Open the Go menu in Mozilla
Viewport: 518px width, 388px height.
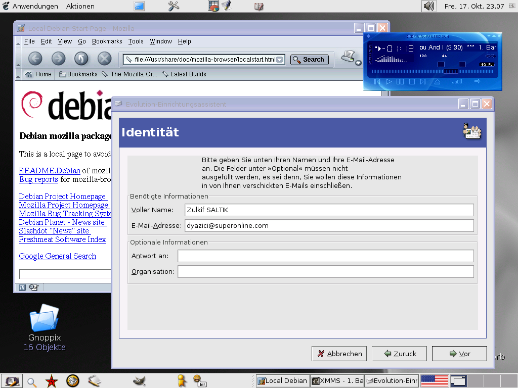tap(82, 41)
